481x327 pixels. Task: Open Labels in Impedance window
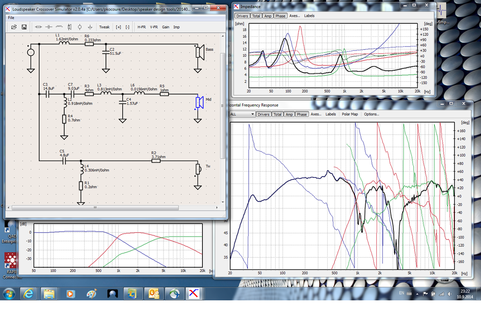pyautogui.click(x=309, y=16)
